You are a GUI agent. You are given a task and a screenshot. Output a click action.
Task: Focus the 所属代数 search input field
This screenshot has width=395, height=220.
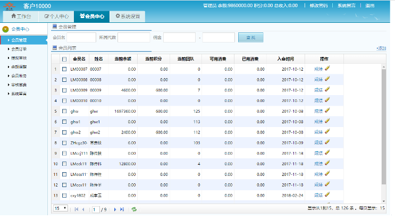pyautogui.click(x=134, y=38)
